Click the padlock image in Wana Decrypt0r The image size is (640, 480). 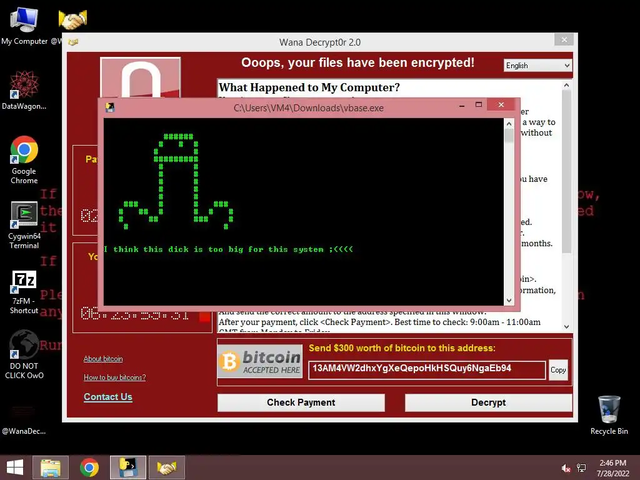point(141,77)
